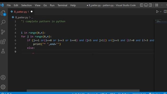
Task: Open the B_patter.py breadcrumb dropdown
Action: [22, 17]
